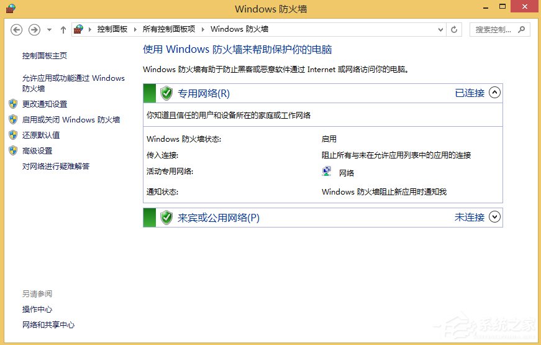Viewport: 541px width, 345px height.
Task: Expand the arrow after 所有控制面板项 breadcrumb
Action: pos(203,30)
